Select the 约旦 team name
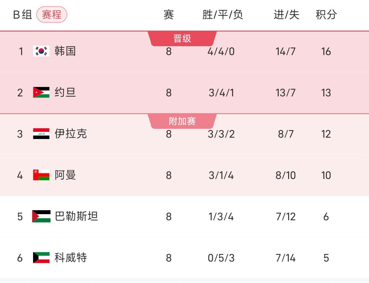Screen dimensions: 369x283 pyautogui.click(x=64, y=93)
